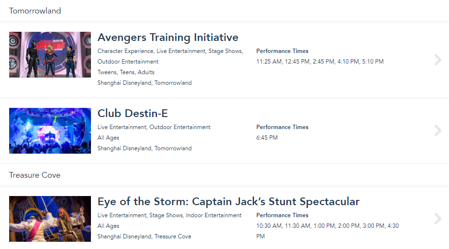Click Eye of the Storm performance times list

[327, 226]
